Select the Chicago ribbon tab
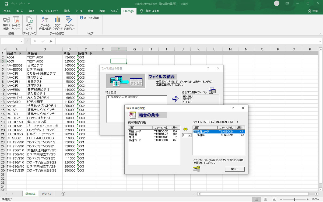Image resolution: width=323 pixels, height=202 pixels. tap(128, 11)
